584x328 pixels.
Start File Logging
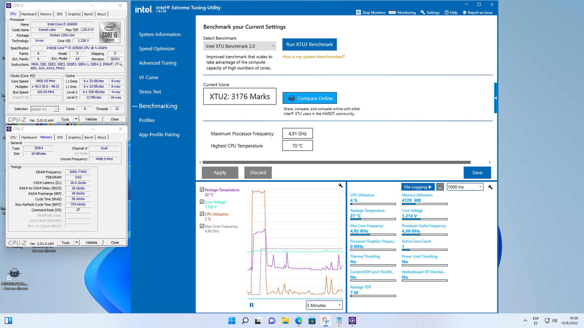coord(418,187)
